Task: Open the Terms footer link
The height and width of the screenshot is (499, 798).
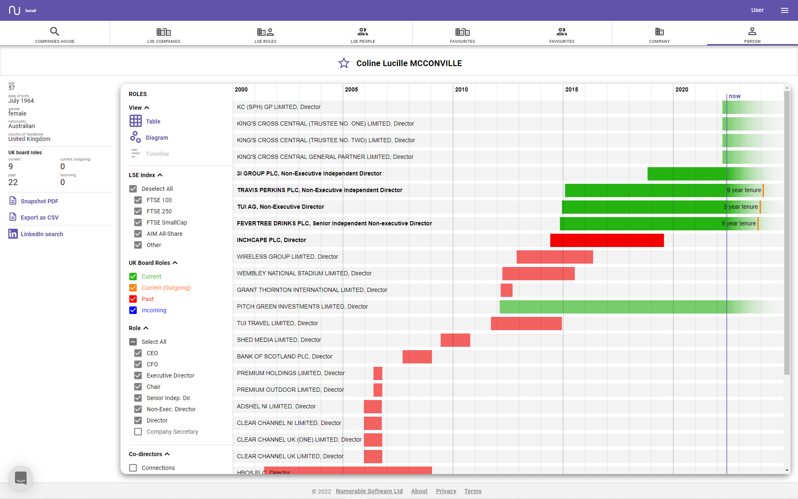Action: pyautogui.click(x=473, y=491)
